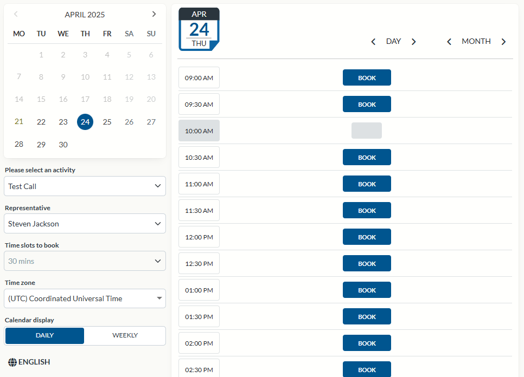Book the 10:30 AM slot
Screen dimensions: 524x377
[367, 157]
